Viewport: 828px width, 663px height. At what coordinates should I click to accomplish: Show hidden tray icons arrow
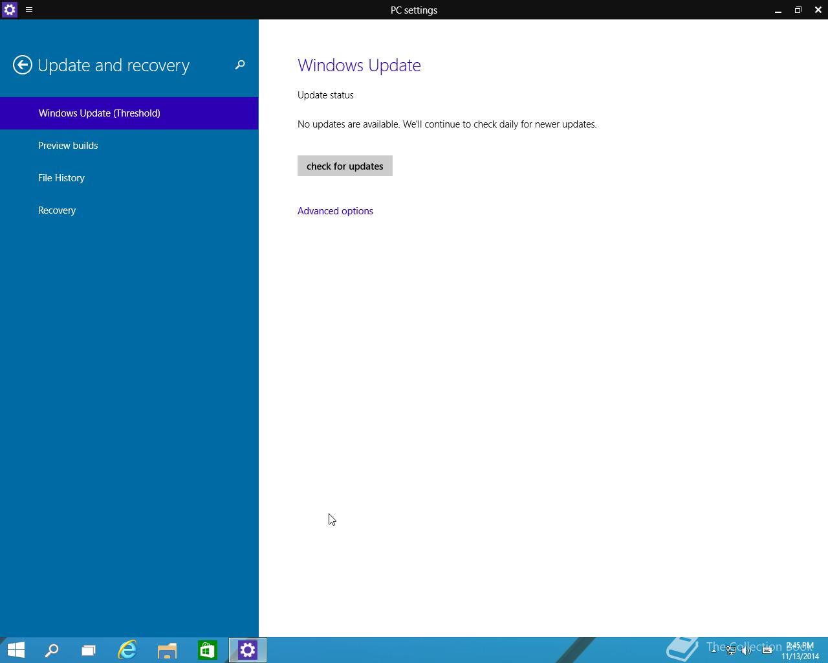[x=714, y=650]
